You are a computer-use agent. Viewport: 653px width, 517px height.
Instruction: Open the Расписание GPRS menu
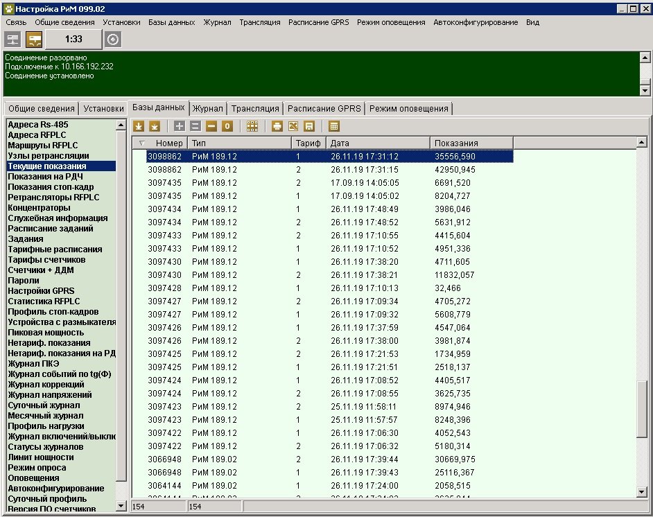pos(319,22)
